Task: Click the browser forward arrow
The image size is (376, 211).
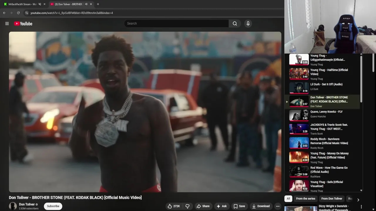Action: tap(11, 13)
